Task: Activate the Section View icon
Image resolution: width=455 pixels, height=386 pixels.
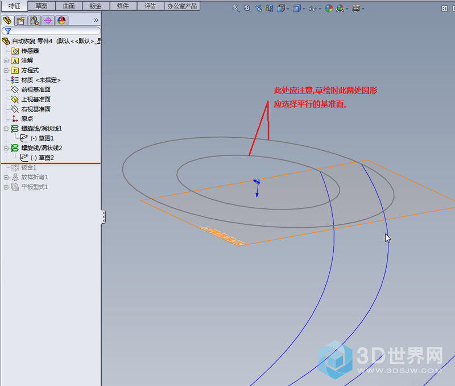Action: 270,9
